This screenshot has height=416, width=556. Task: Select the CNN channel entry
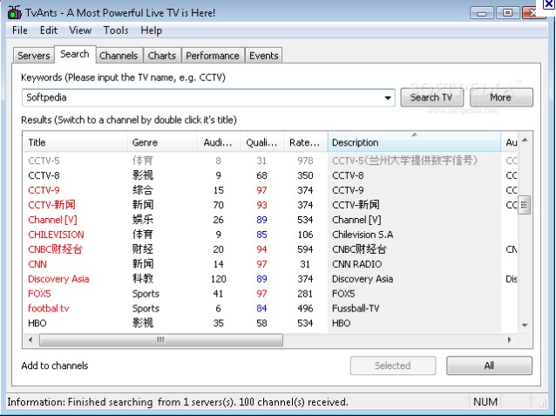pyautogui.click(x=37, y=263)
